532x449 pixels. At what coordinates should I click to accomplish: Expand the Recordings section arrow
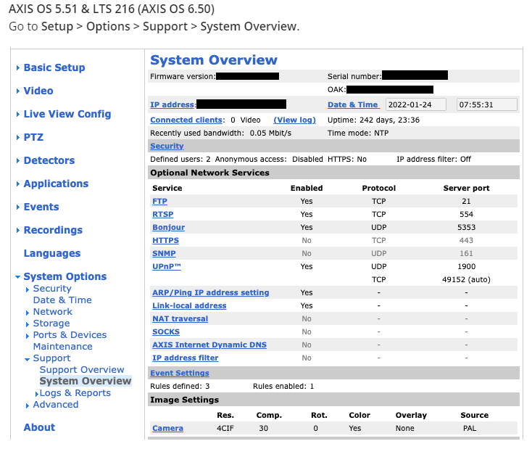pyautogui.click(x=18, y=230)
